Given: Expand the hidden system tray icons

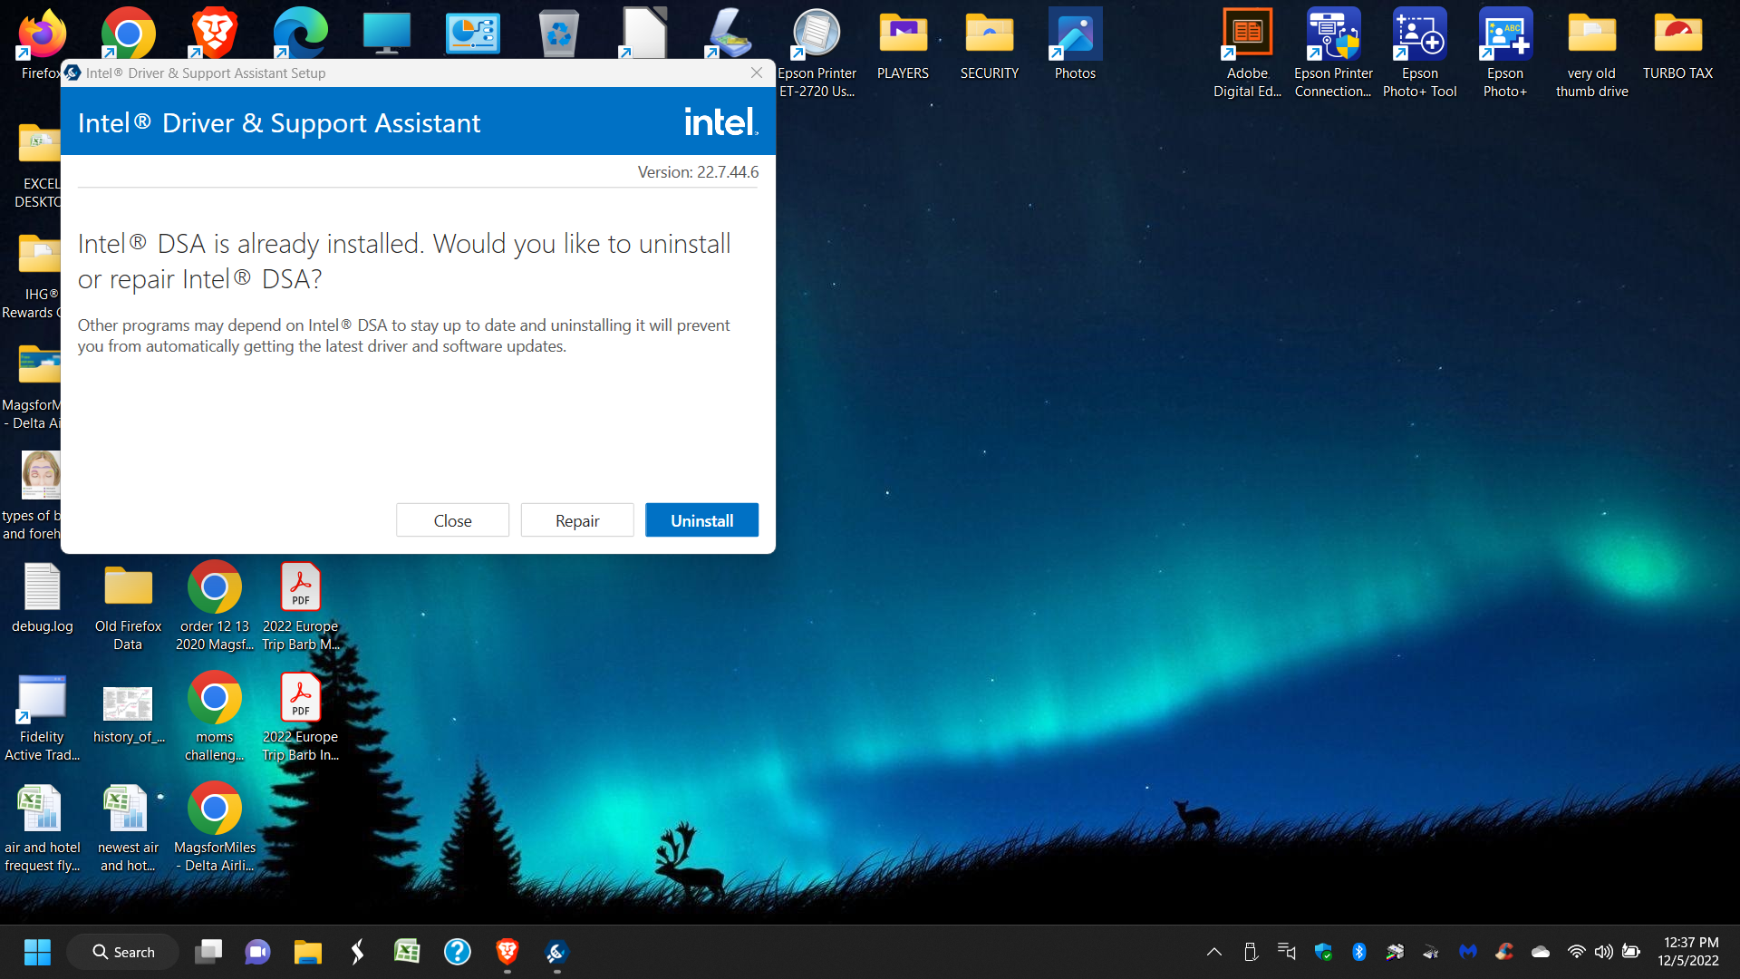Looking at the screenshot, I should pyautogui.click(x=1213, y=952).
